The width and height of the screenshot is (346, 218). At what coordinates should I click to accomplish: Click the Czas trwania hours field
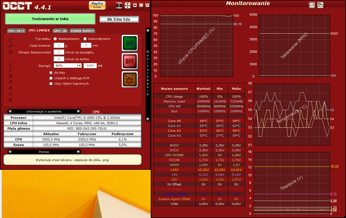[x=59, y=46]
